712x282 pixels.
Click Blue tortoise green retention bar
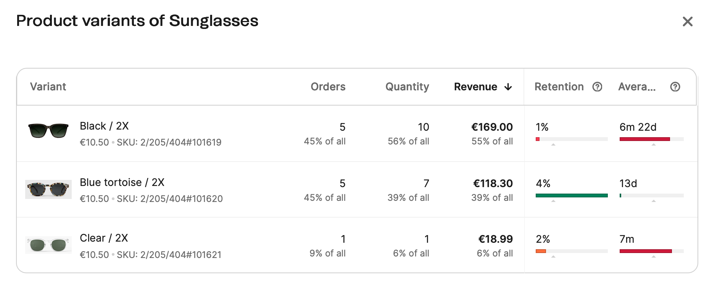click(x=572, y=195)
